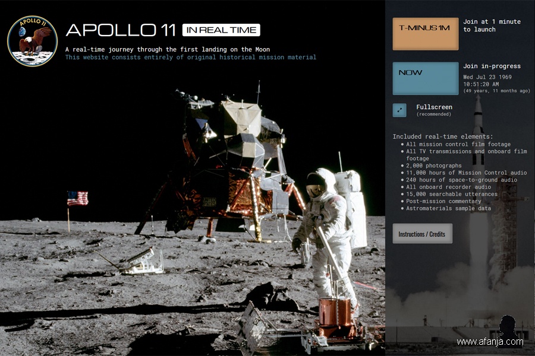Click the Saturn V rocket background image
The image size is (535, 356).
[x=479, y=131]
